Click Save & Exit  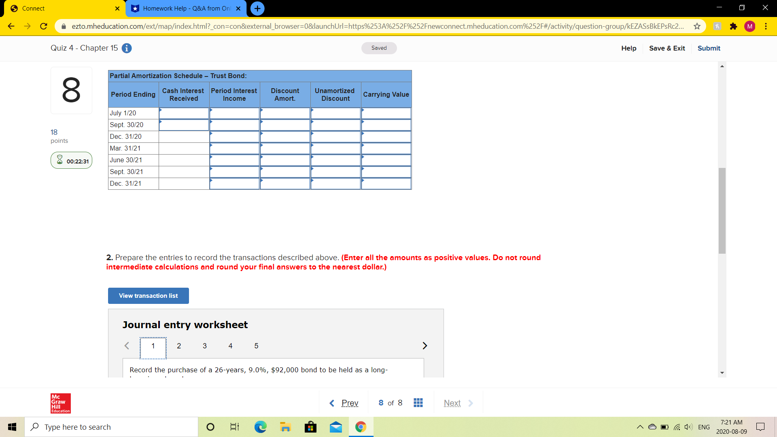coord(667,48)
